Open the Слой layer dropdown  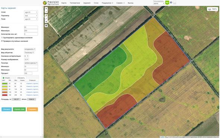[31, 12]
